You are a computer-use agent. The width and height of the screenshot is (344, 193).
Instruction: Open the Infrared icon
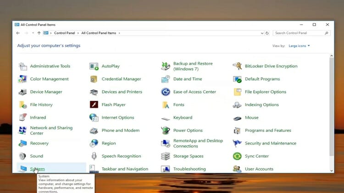pyautogui.click(x=23, y=117)
